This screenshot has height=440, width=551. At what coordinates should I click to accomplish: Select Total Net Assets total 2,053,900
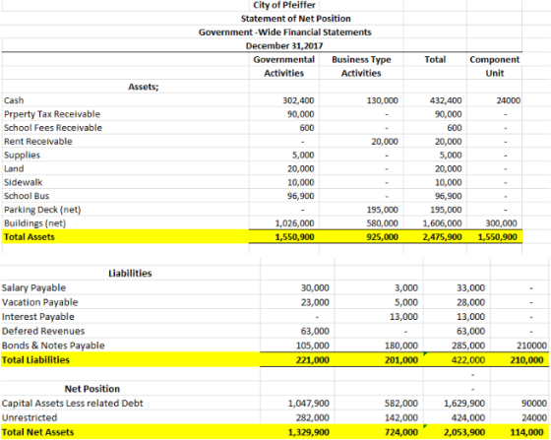pyautogui.click(x=464, y=432)
